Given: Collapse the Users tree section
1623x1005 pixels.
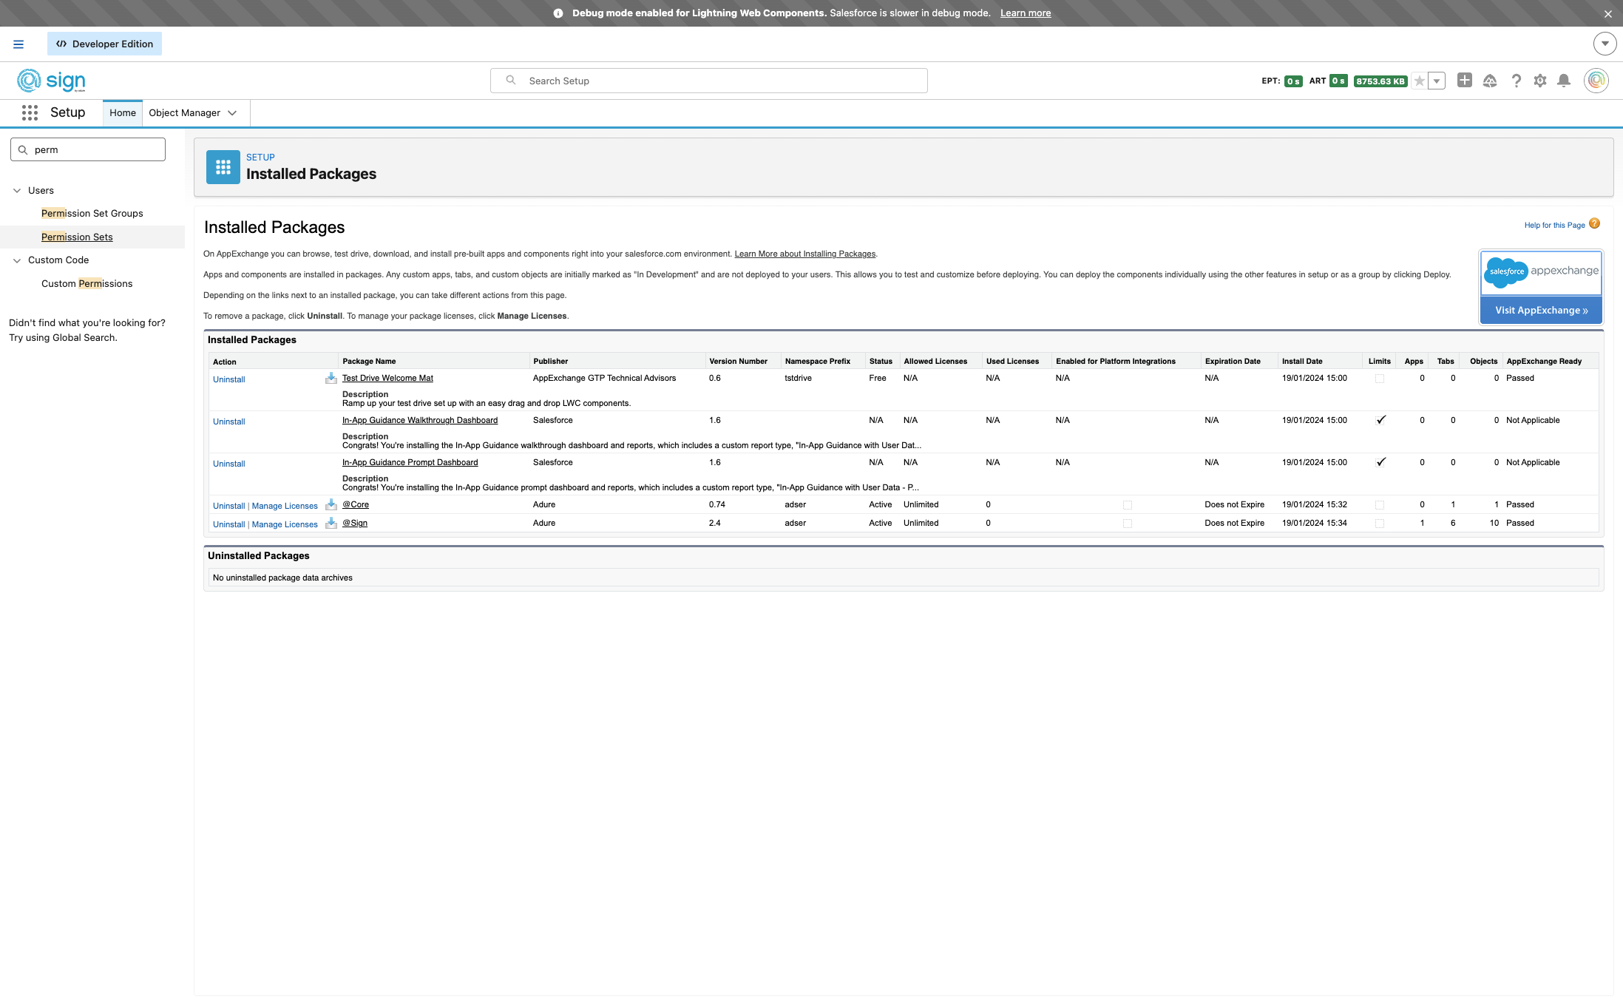Looking at the screenshot, I should click(x=17, y=191).
